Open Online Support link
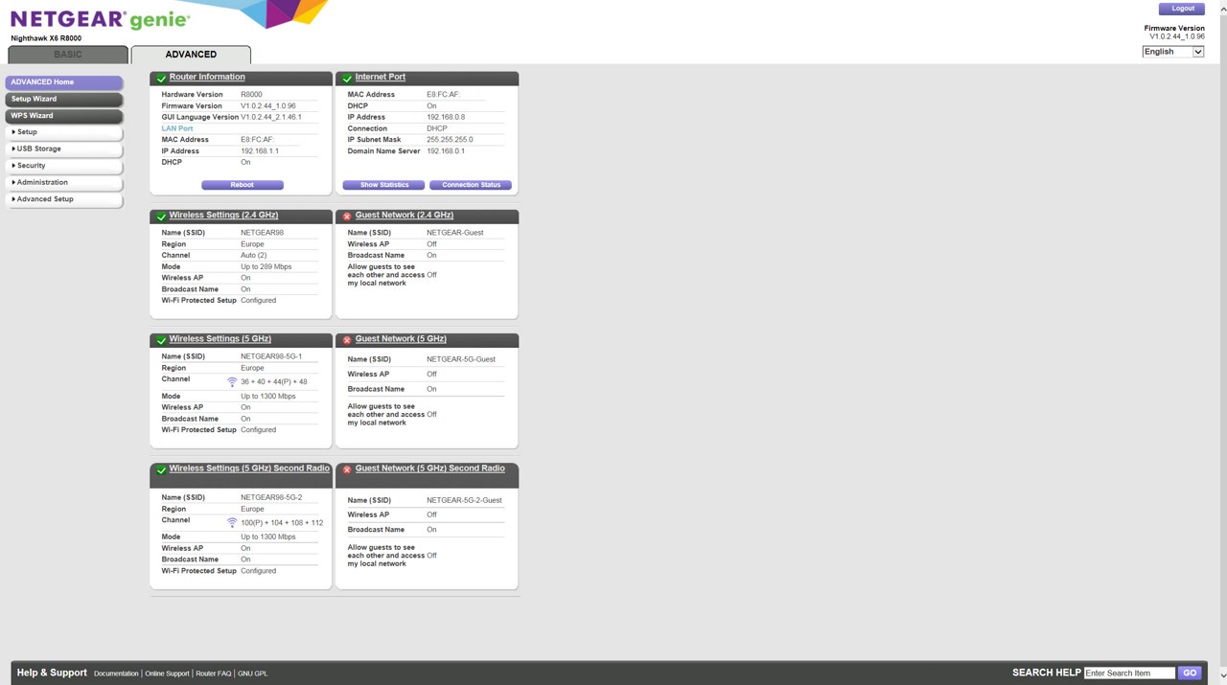The image size is (1227, 685). point(167,674)
